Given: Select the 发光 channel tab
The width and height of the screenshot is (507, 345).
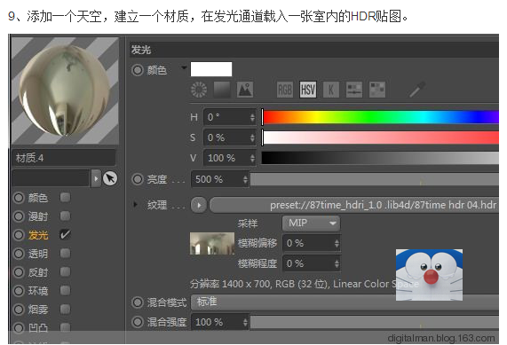Looking at the screenshot, I should (x=38, y=235).
